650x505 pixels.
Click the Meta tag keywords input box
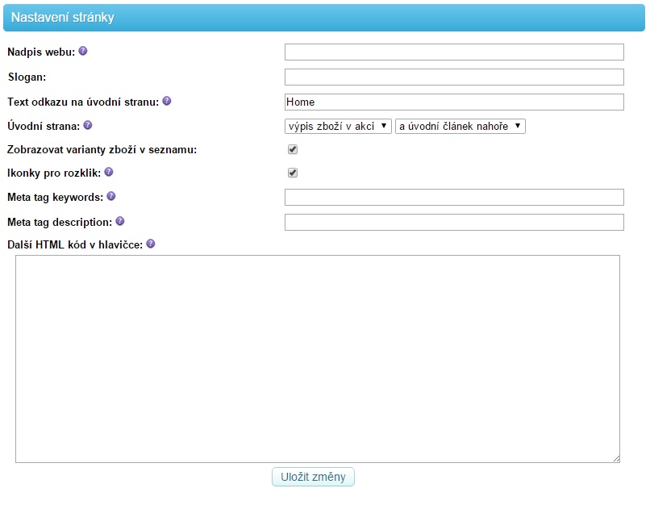[454, 198]
